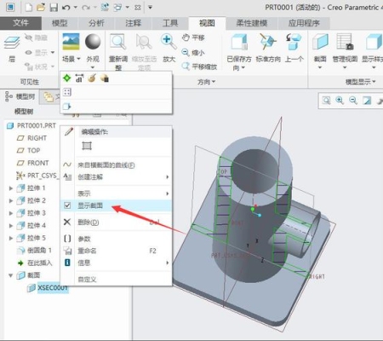
Task: Undo the last action
Action: pos(66,8)
